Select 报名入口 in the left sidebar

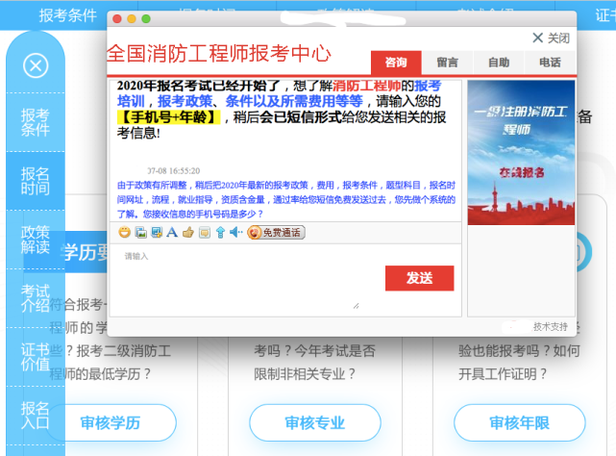pyautogui.click(x=36, y=416)
